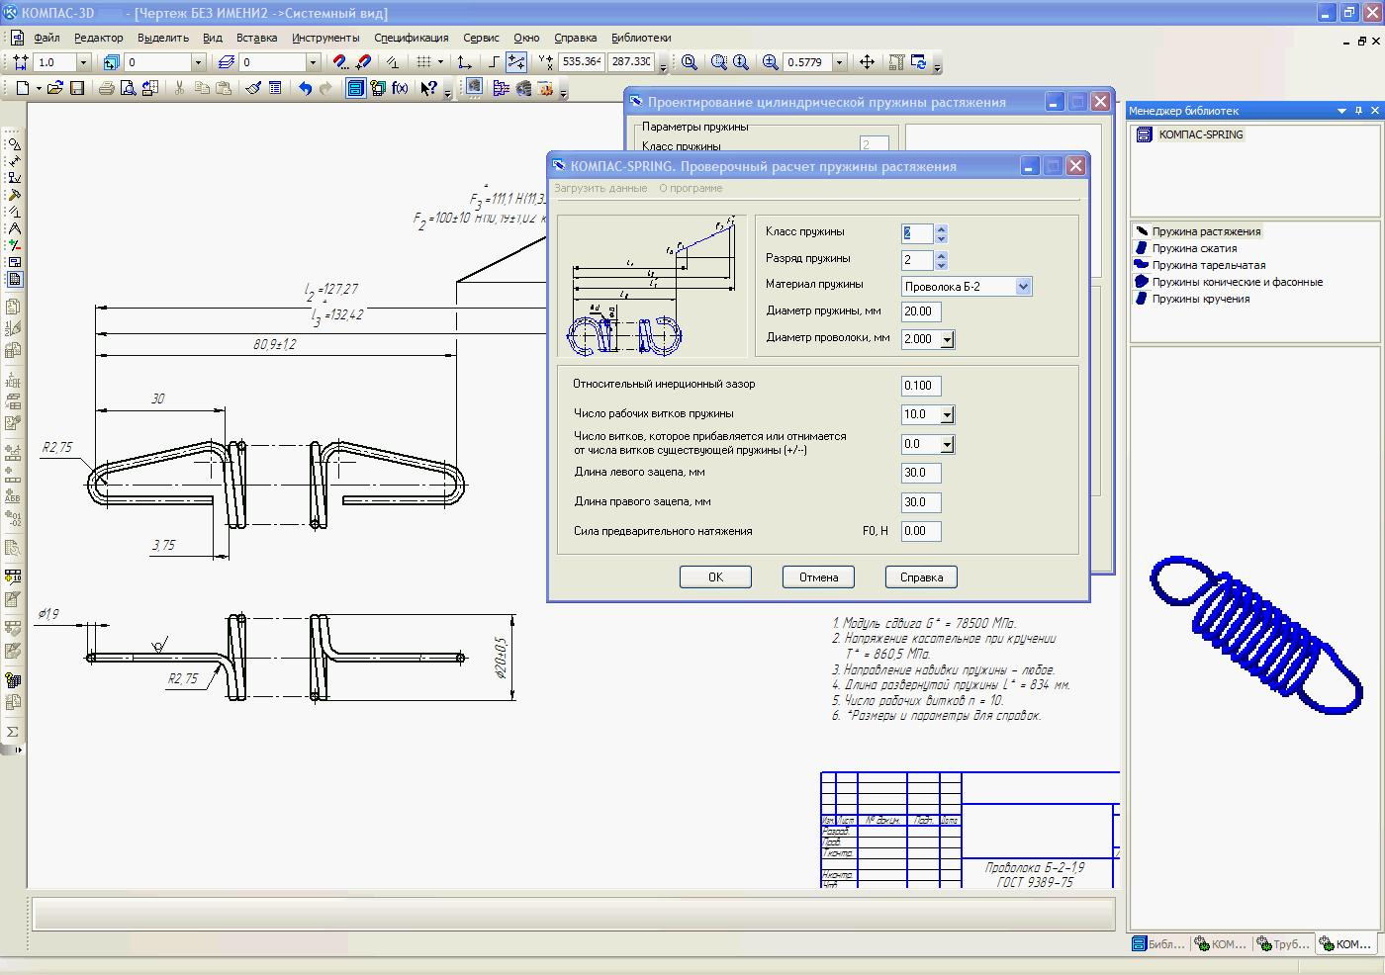Screen dimensions: 1385x975
Task: Click the print preview icon
Action: point(128,88)
